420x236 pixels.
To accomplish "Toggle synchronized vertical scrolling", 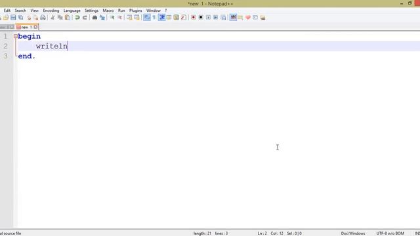I will tap(129, 18).
